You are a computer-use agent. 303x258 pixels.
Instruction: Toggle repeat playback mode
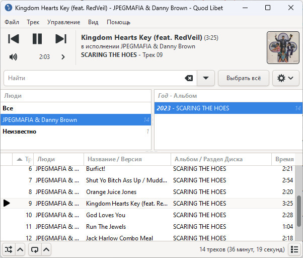coord(35,249)
